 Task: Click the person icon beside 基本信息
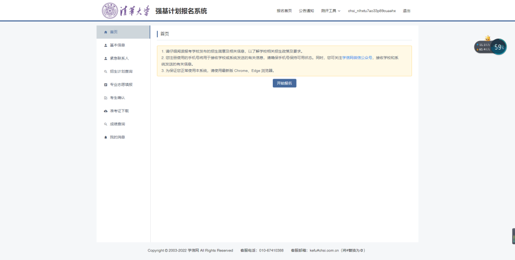click(105, 45)
